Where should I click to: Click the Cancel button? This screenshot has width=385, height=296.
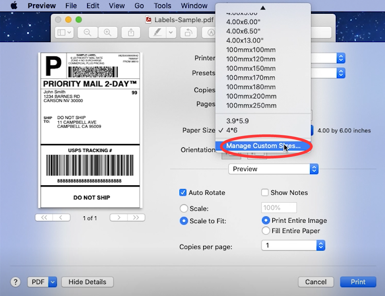(x=316, y=282)
